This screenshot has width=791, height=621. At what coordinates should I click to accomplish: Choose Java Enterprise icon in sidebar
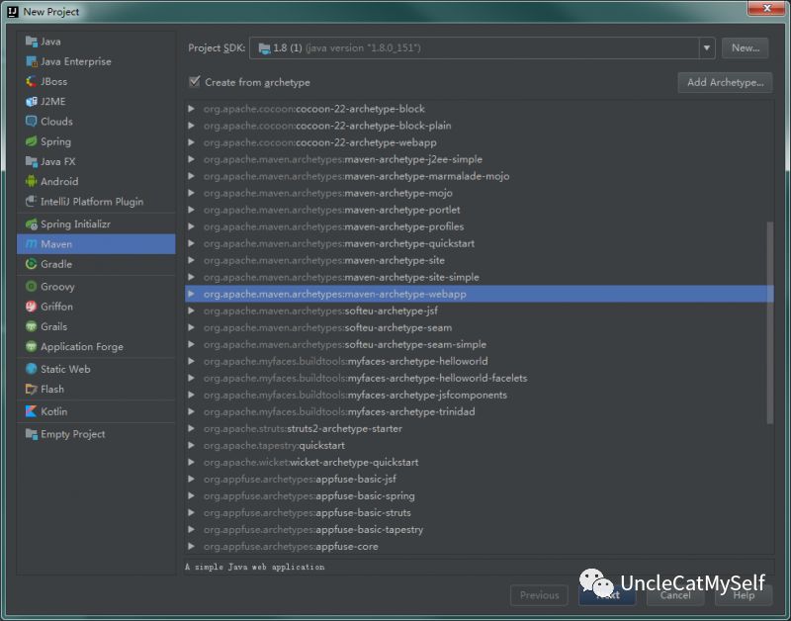(32, 61)
